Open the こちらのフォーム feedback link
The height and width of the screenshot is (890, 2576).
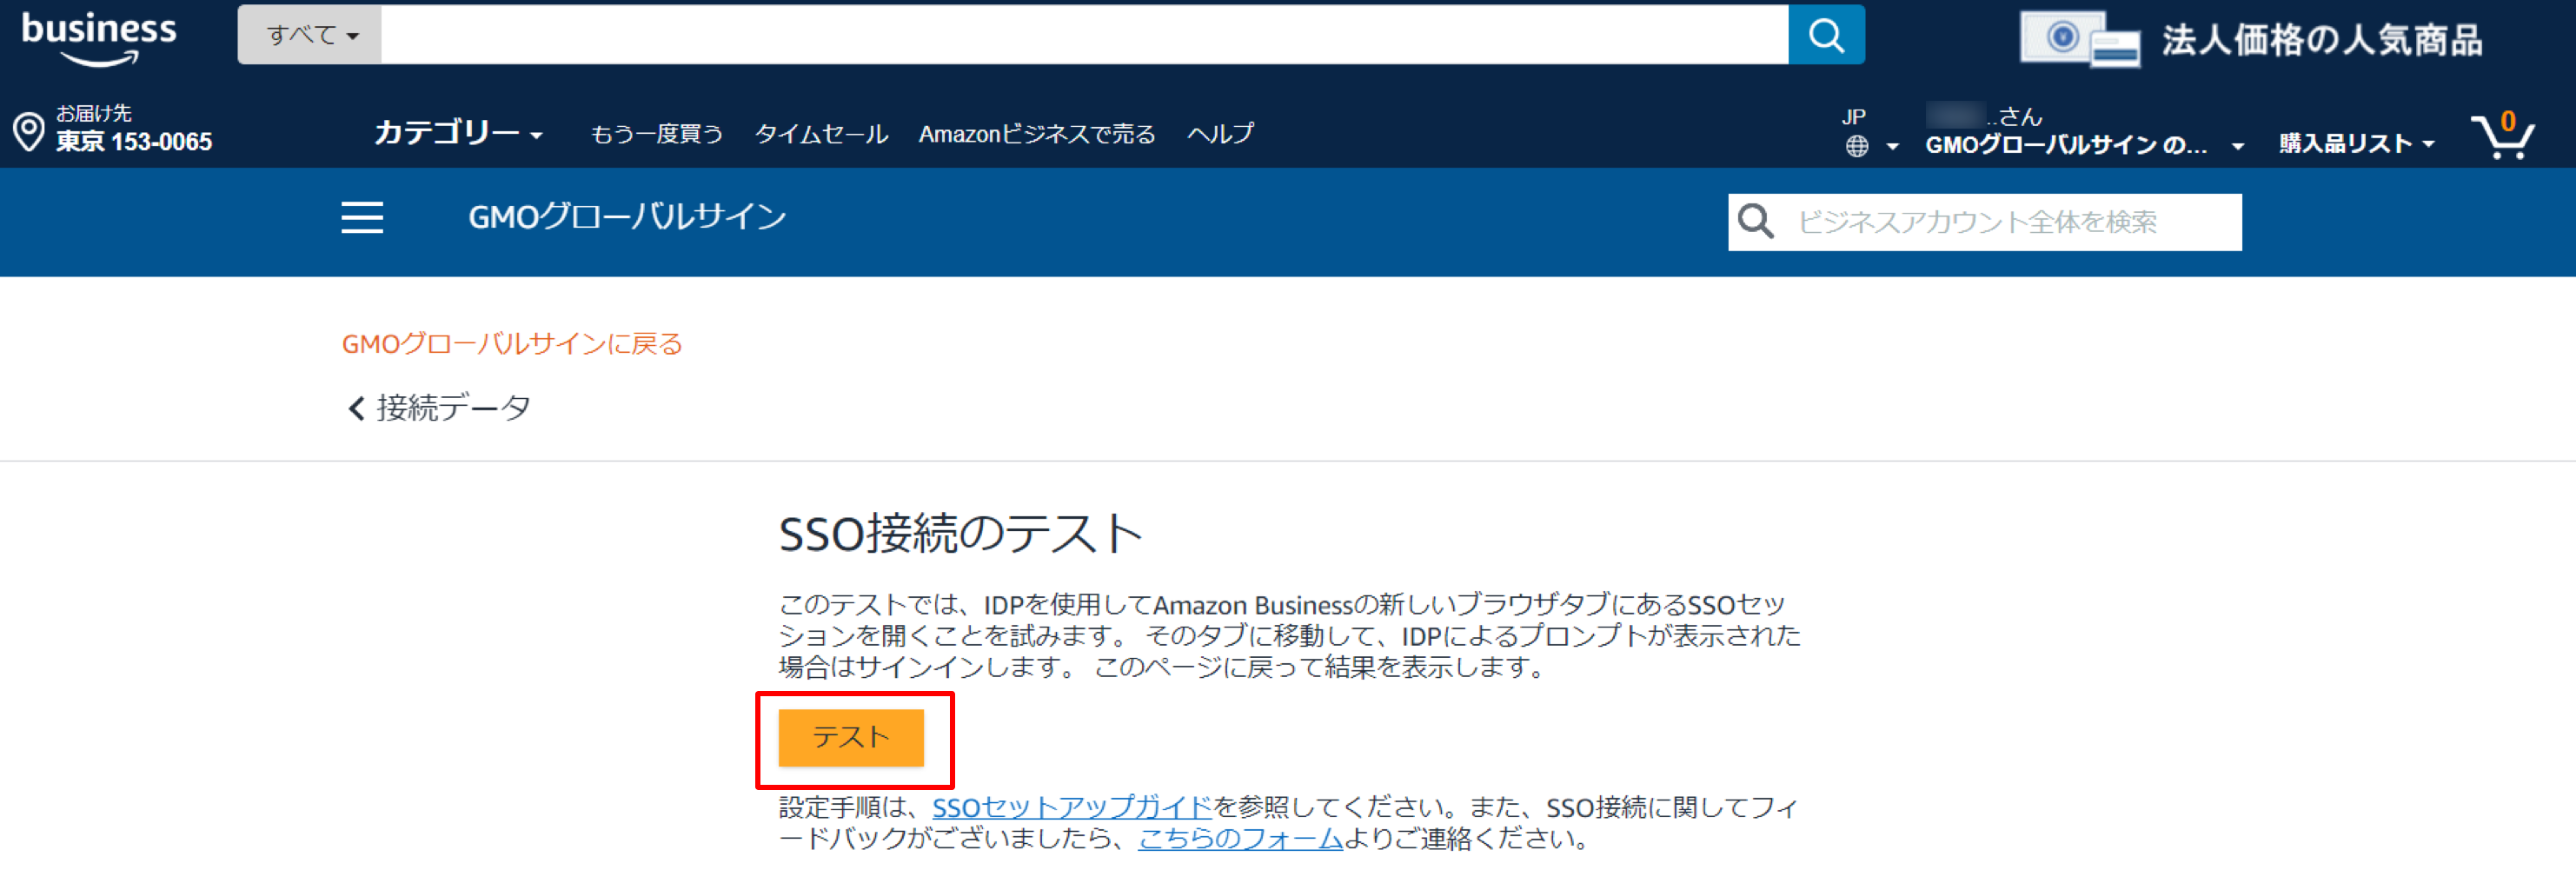1240,838
